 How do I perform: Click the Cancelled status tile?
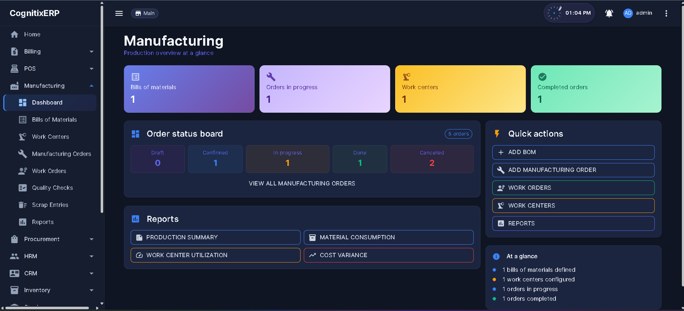(432, 159)
